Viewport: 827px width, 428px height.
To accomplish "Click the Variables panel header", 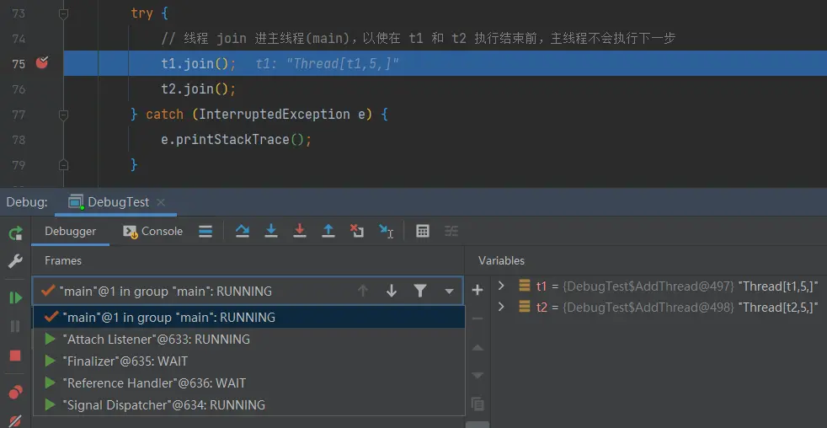I will [x=502, y=260].
